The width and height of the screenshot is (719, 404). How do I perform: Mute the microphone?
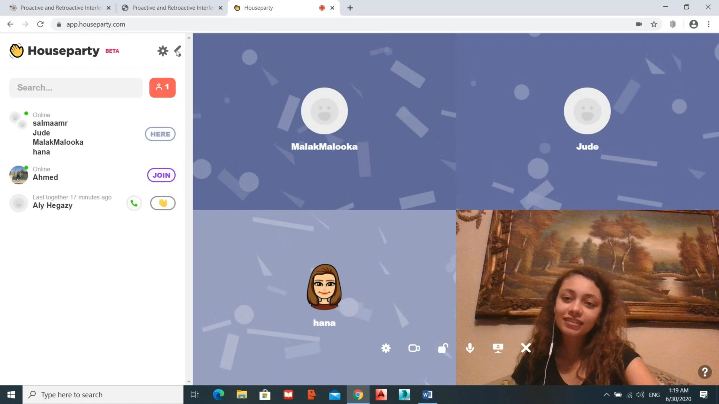pyautogui.click(x=470, y=348)
